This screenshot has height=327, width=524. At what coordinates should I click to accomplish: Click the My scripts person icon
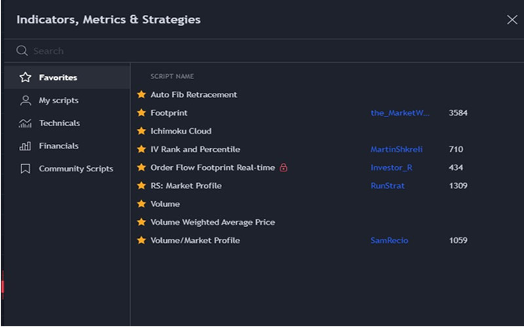[26, 101]
